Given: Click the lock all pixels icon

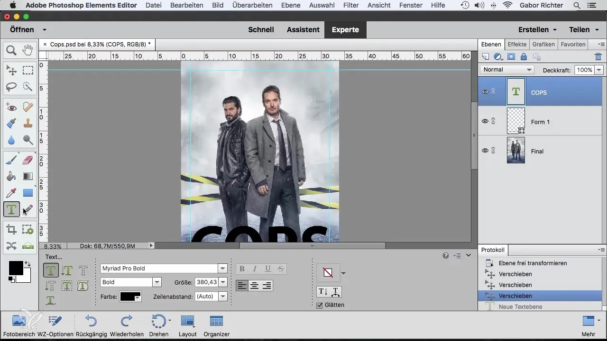Looking at the screenshot, I should [x=524, y=57].
